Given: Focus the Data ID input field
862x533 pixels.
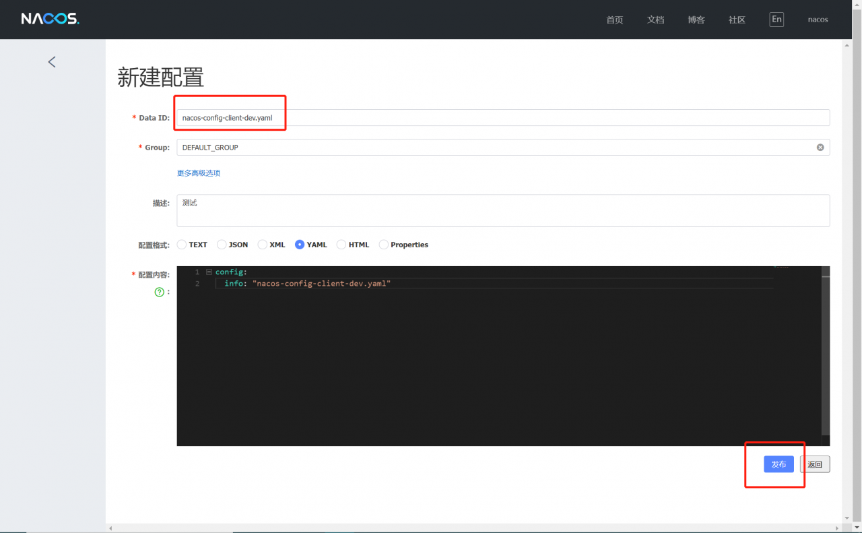Looking at the screenshot, I should 503,117.
